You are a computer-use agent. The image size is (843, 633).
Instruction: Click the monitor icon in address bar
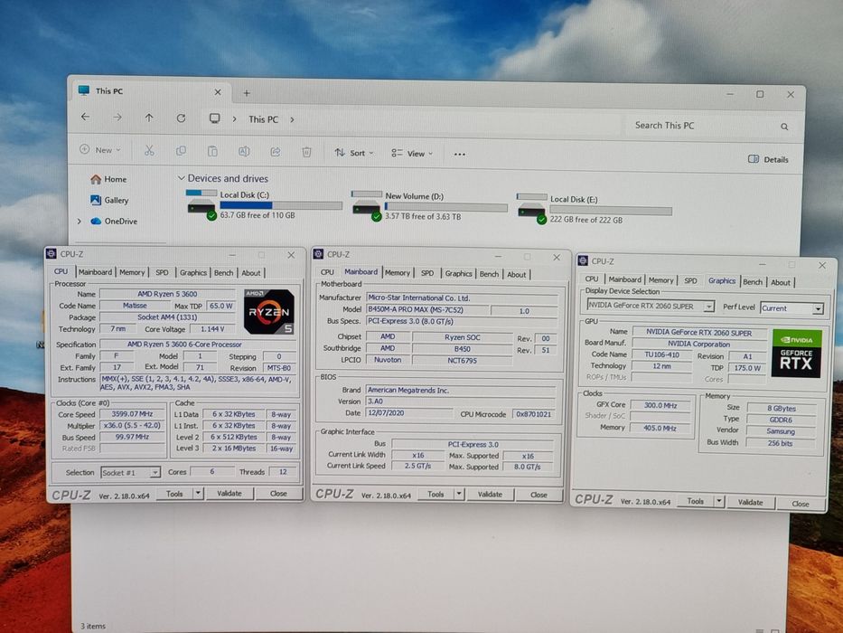pyautogui.click(x=214, y=118)
